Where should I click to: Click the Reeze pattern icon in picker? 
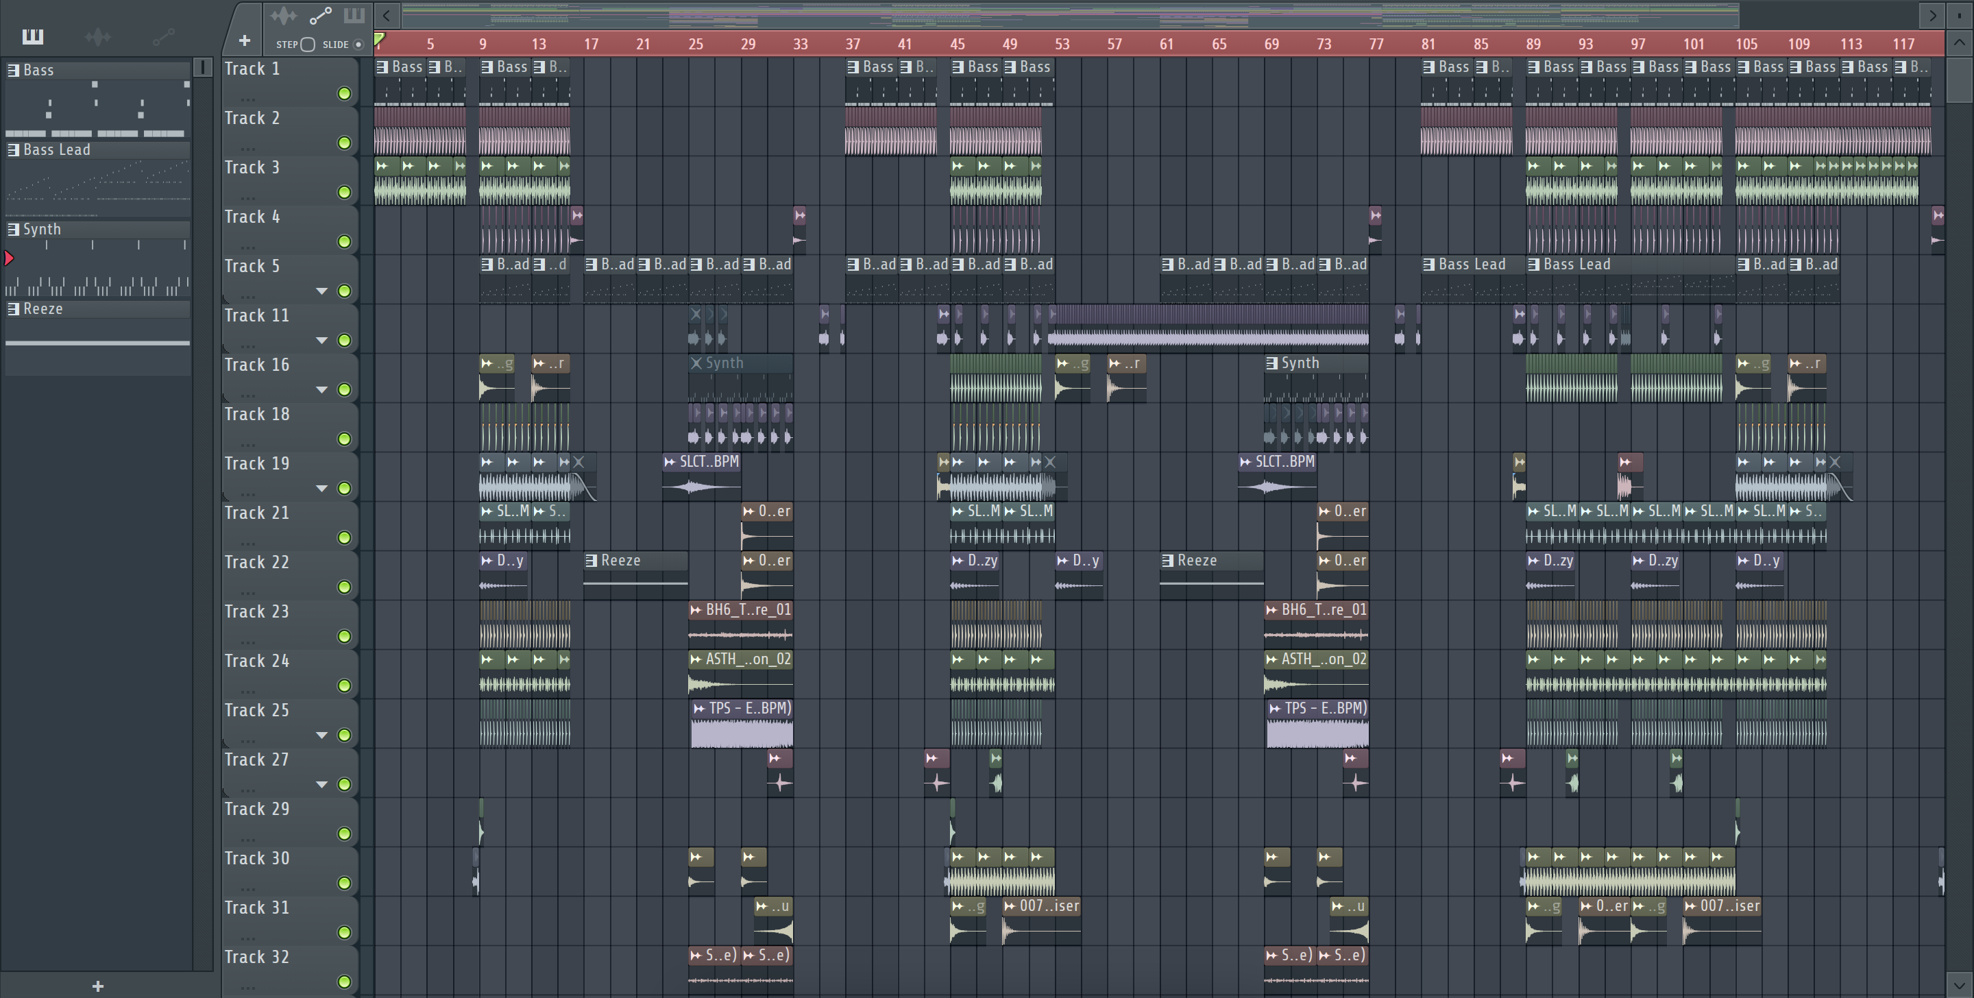pyautogui.click(x=13, y=309)
